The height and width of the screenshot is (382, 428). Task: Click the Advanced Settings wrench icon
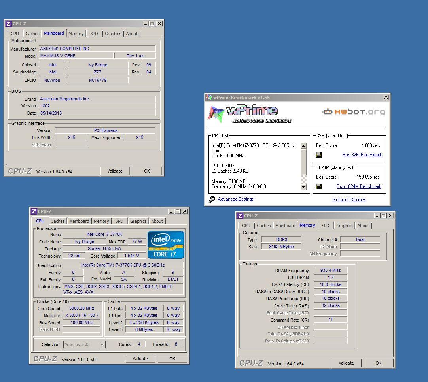[212, 199]
